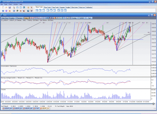Open the Tools menu
This screenshot has width=157, height=114.
click(6, 4)
